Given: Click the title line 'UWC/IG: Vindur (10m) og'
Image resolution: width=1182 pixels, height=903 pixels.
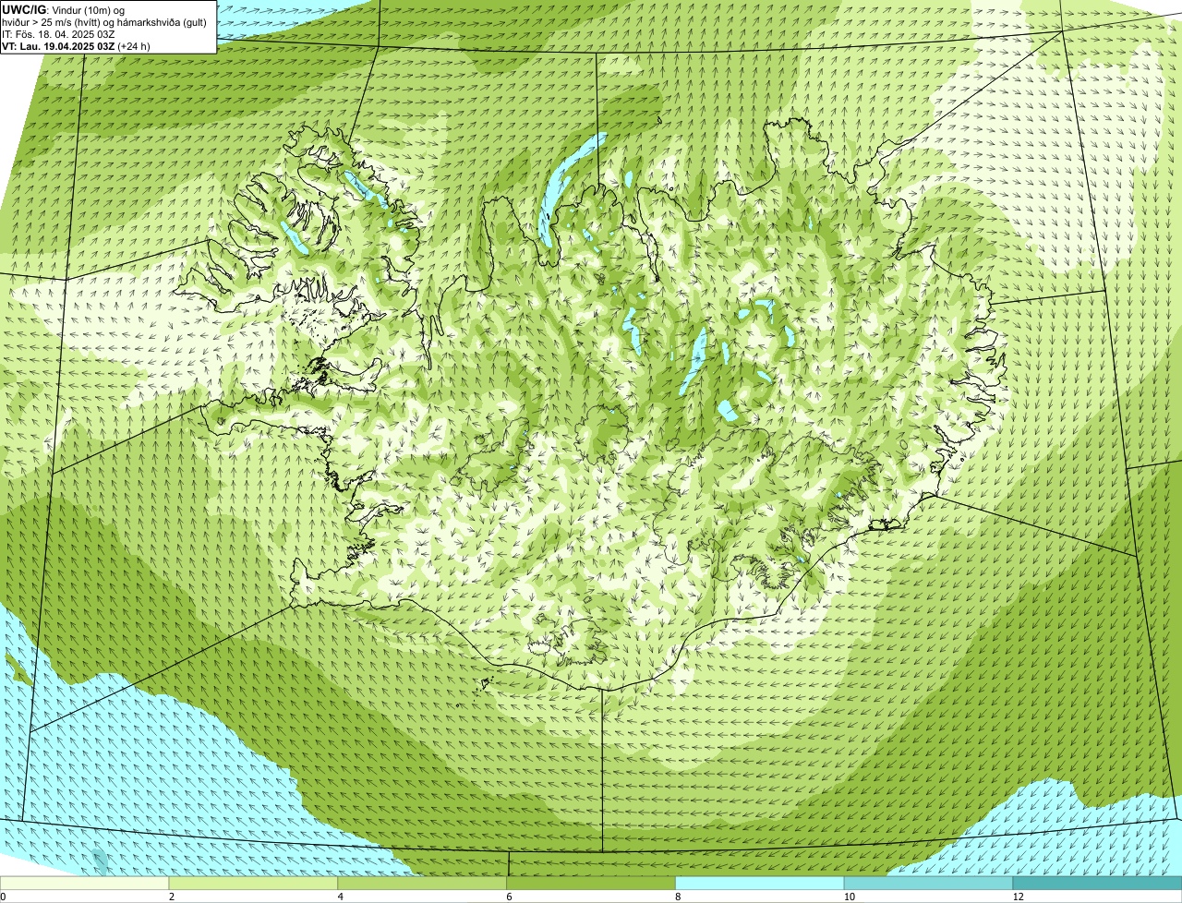Looking at the screenshot, I should (64, 9).
